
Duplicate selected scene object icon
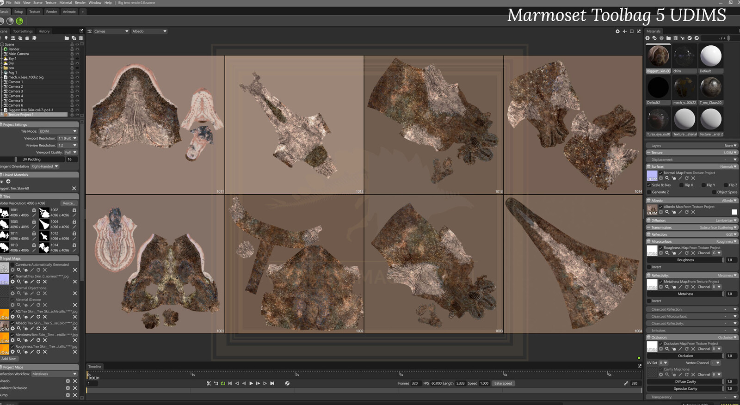click(74, 38)
